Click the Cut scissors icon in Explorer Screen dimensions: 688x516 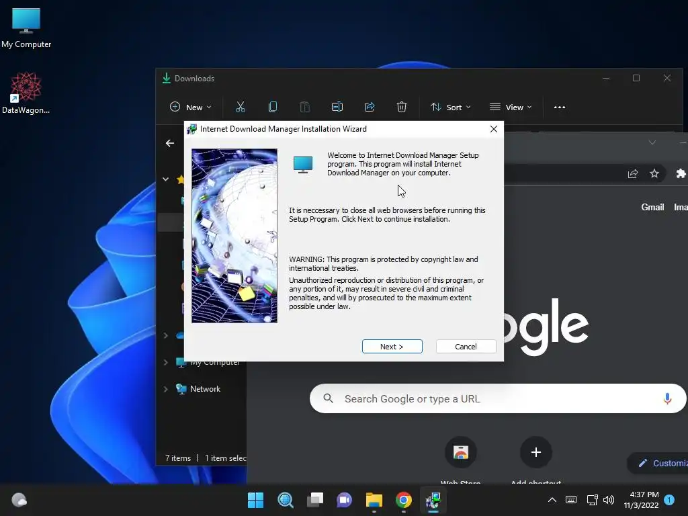(241, 107)
